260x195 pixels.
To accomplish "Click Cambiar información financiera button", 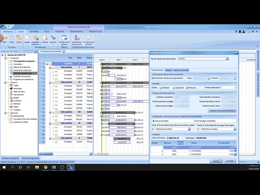I will pyautogui.click(x=222, y=110).
